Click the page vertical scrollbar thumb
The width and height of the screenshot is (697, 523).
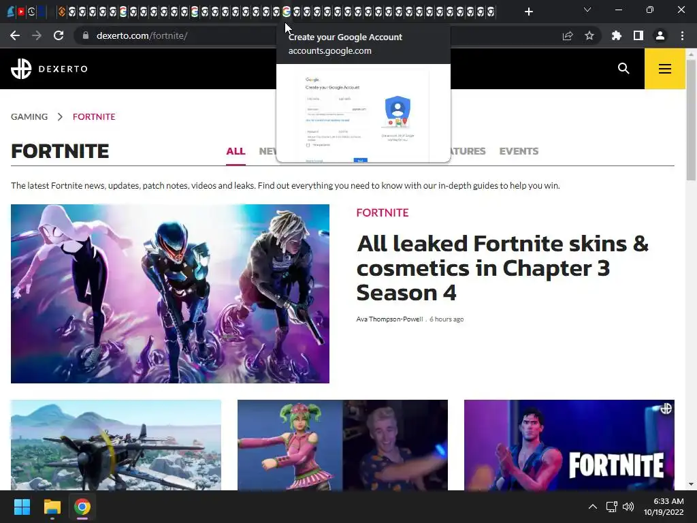[691, 120]
